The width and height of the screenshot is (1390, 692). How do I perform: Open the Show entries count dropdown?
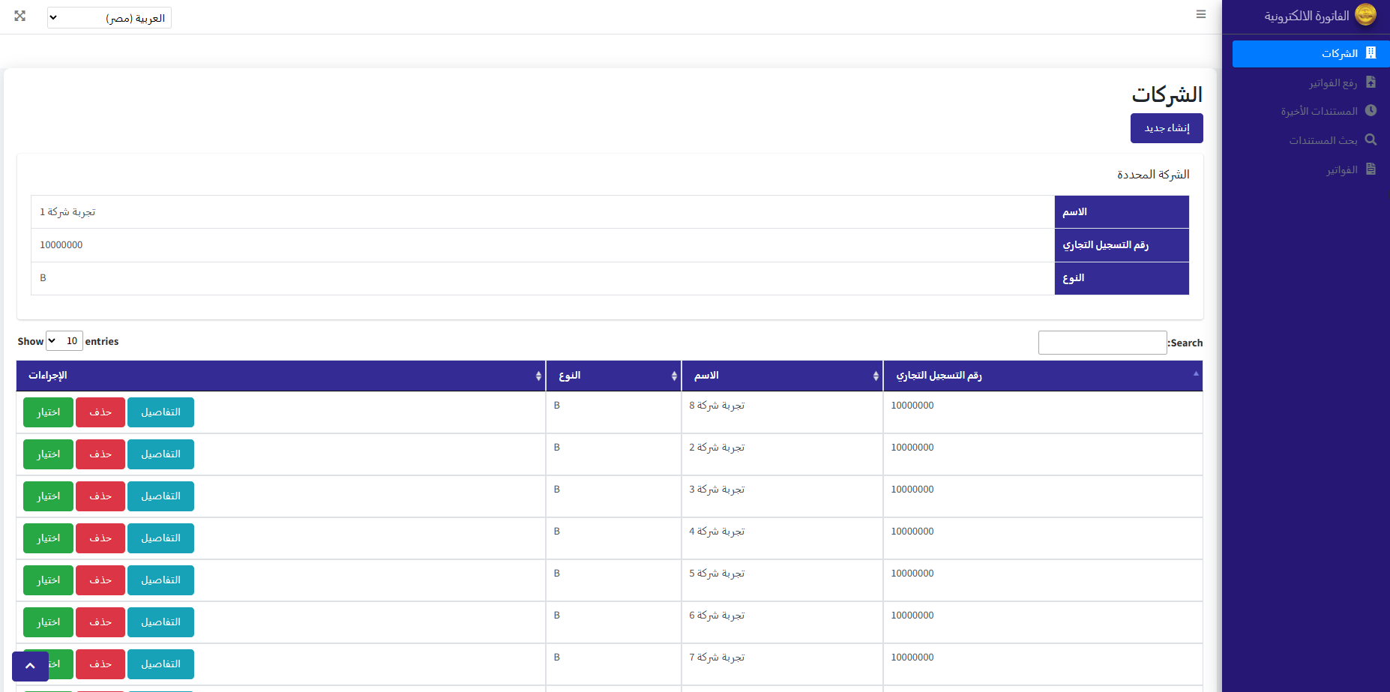(64, 341)
